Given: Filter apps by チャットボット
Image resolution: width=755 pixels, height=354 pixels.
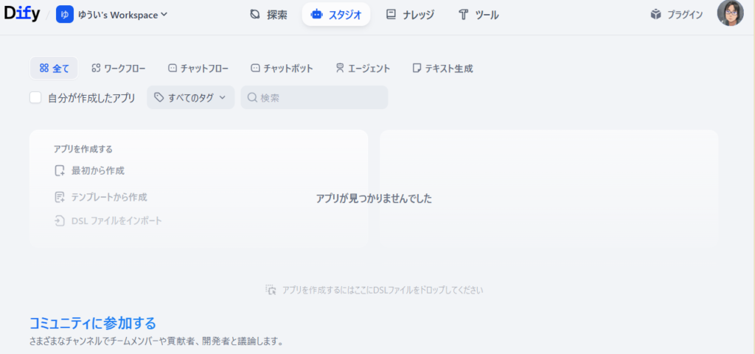Looking at the screenshot, I should tap(282, 69).
